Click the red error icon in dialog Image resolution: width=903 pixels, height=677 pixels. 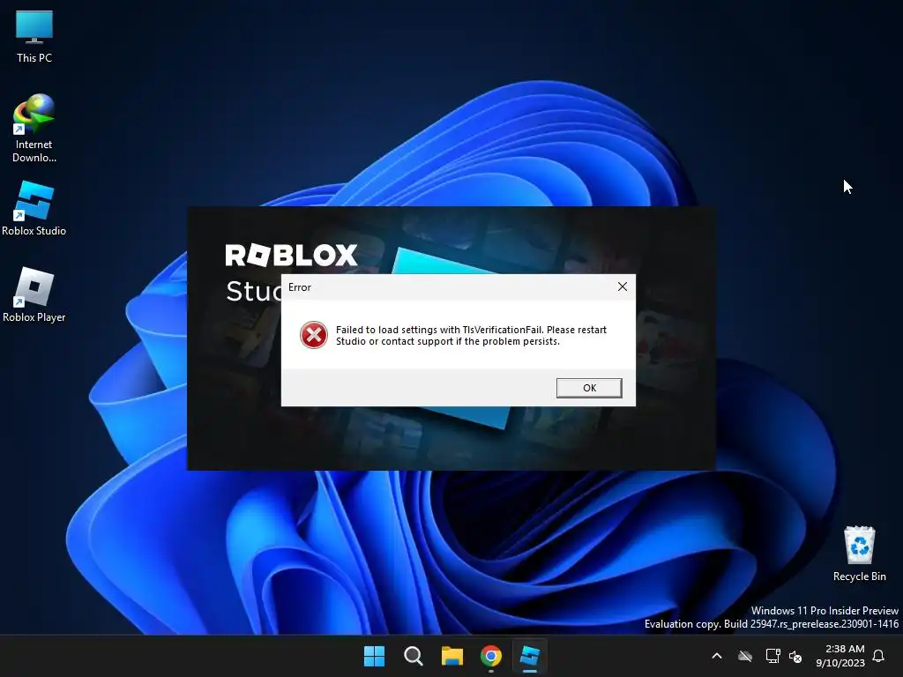pyautogui.click(x=314, y=335)
